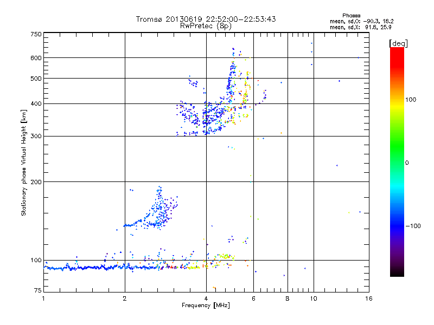Click y-axis tick label '100'
The image size is (434, 325).
click(x=36, y=261)
